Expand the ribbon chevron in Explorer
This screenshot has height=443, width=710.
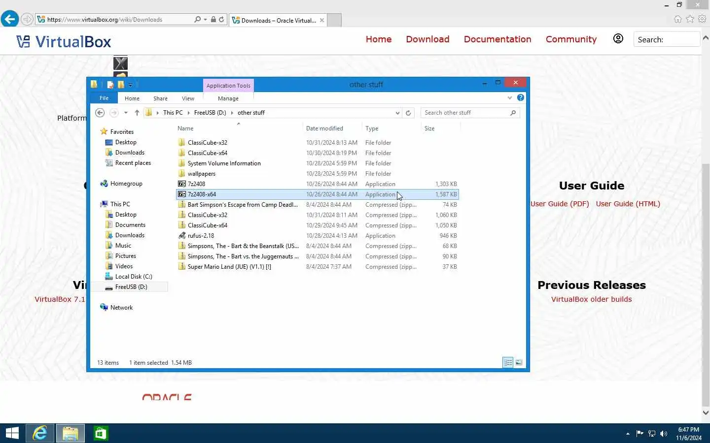(x=510, y=98)
